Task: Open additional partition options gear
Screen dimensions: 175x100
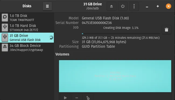Action: pyautogui.click(x=88, y=98)
